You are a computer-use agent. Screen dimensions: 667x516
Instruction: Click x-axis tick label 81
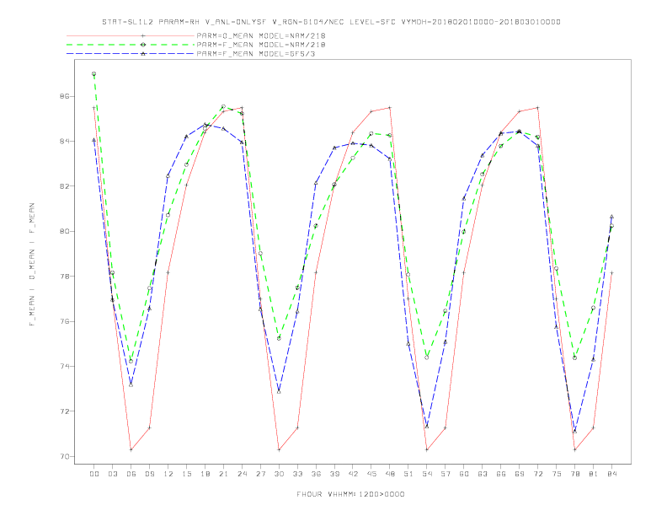click(x=594, y=474)
